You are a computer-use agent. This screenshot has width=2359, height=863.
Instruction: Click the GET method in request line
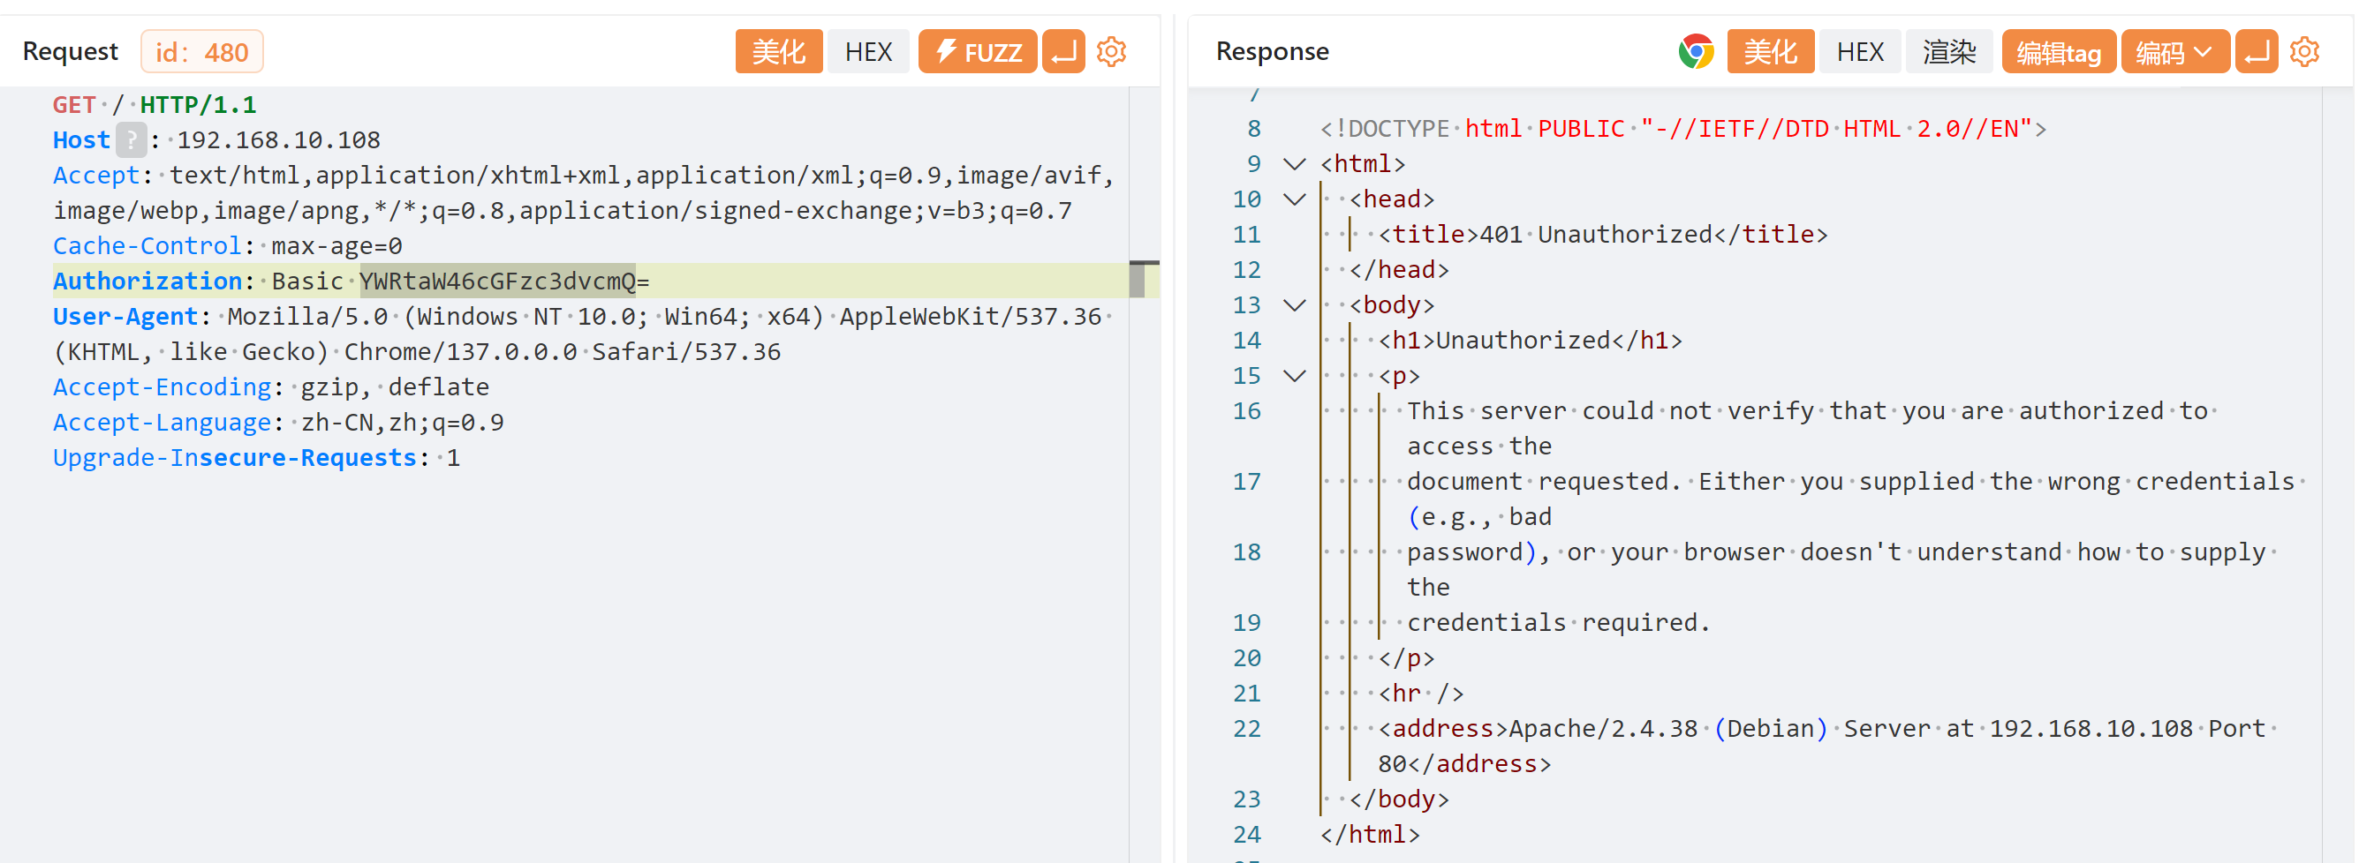tap(73, 105)
